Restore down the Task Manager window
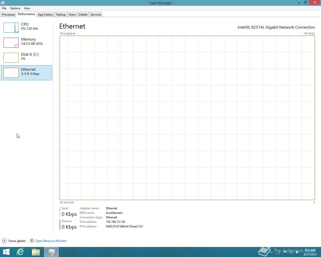321x257 pixels. coord(305,3)
